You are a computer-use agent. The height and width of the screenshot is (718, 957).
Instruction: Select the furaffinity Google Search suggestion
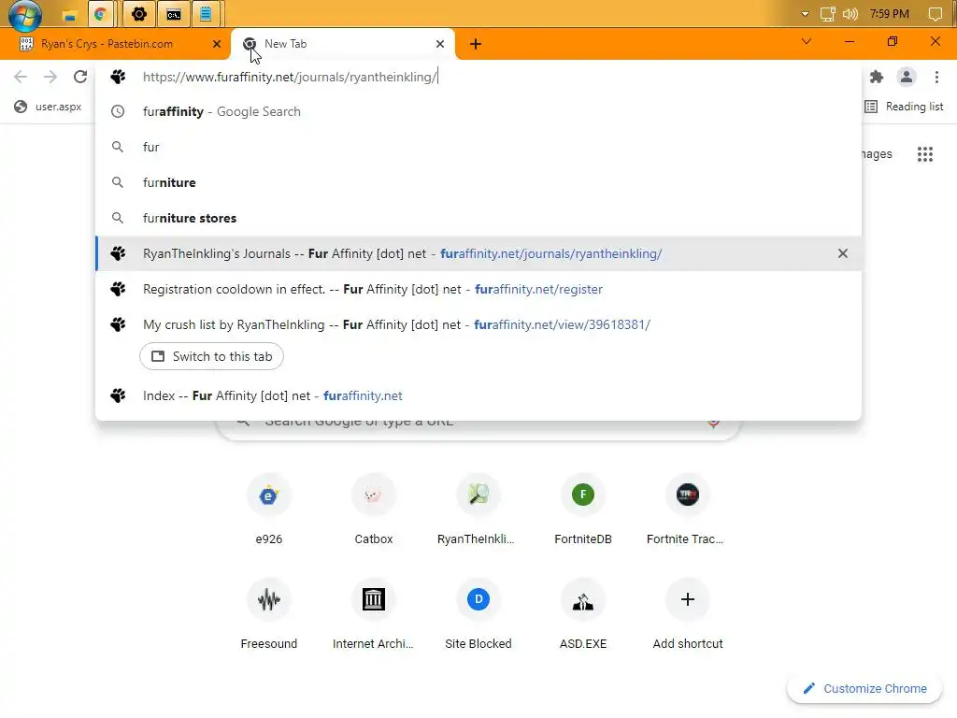[x=478, y=112]
